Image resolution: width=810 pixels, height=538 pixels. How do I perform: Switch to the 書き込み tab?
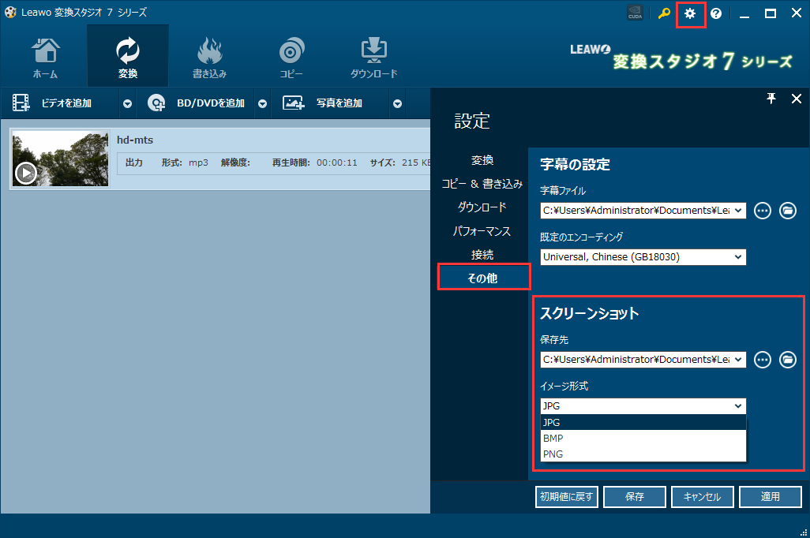tap(209, 55)
